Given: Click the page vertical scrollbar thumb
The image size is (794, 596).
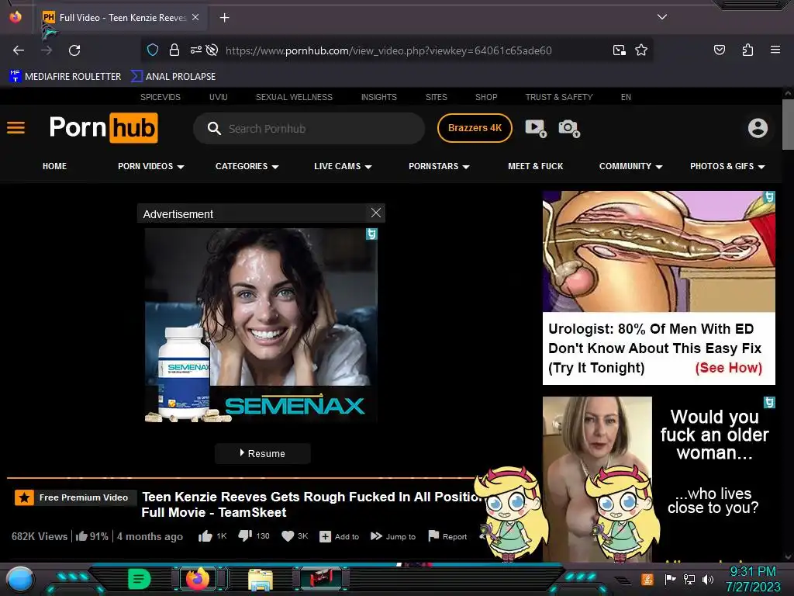Looking at the screenshot, I should click(x=788, y=124).
